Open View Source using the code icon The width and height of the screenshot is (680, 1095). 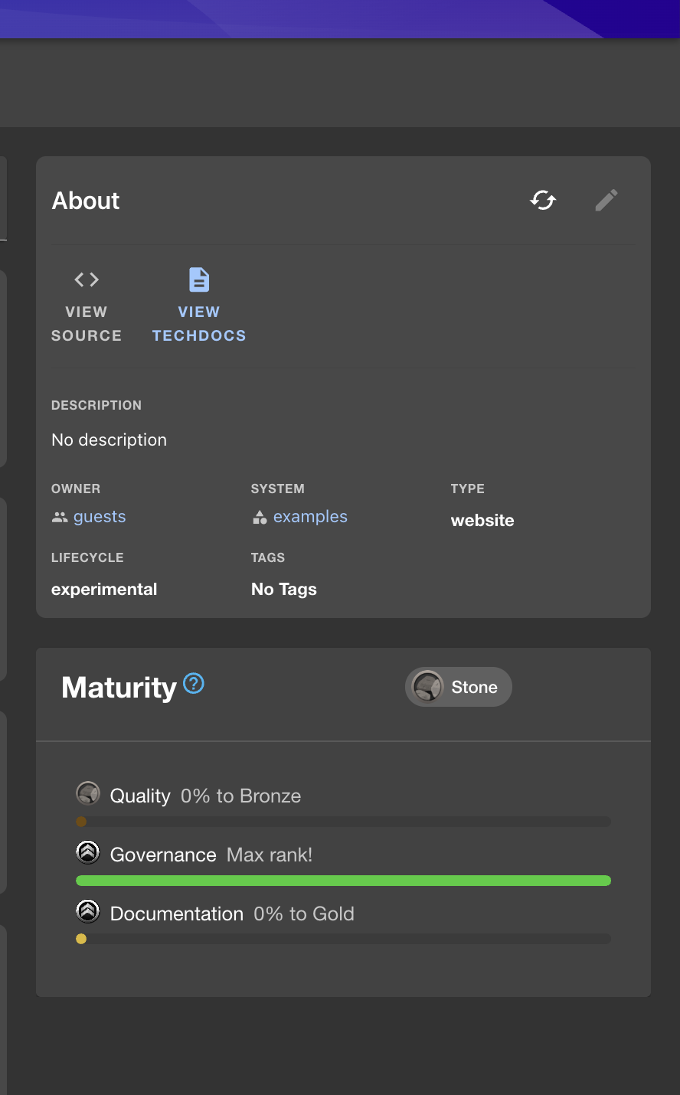click(x=86, y=279)
